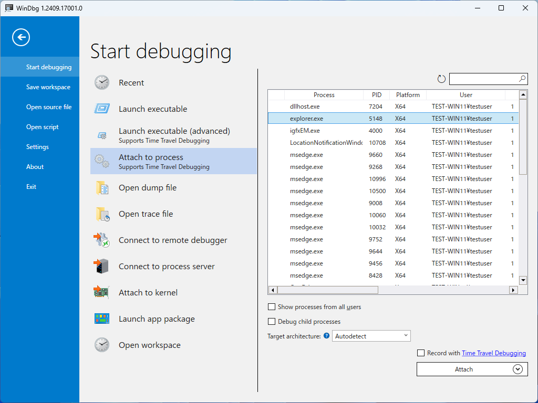Select Open script in the sidebar
Viewport: 538px width, 403px height.
click(40, 127)
